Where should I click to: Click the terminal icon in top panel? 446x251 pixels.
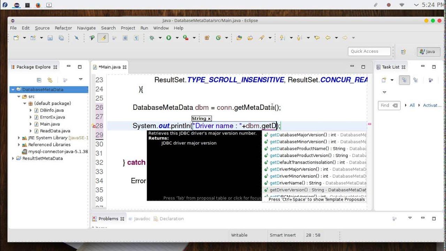click(x=28, y=5)
